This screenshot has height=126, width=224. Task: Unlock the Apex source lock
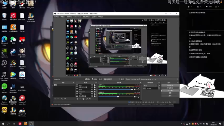tap(95, 85)
